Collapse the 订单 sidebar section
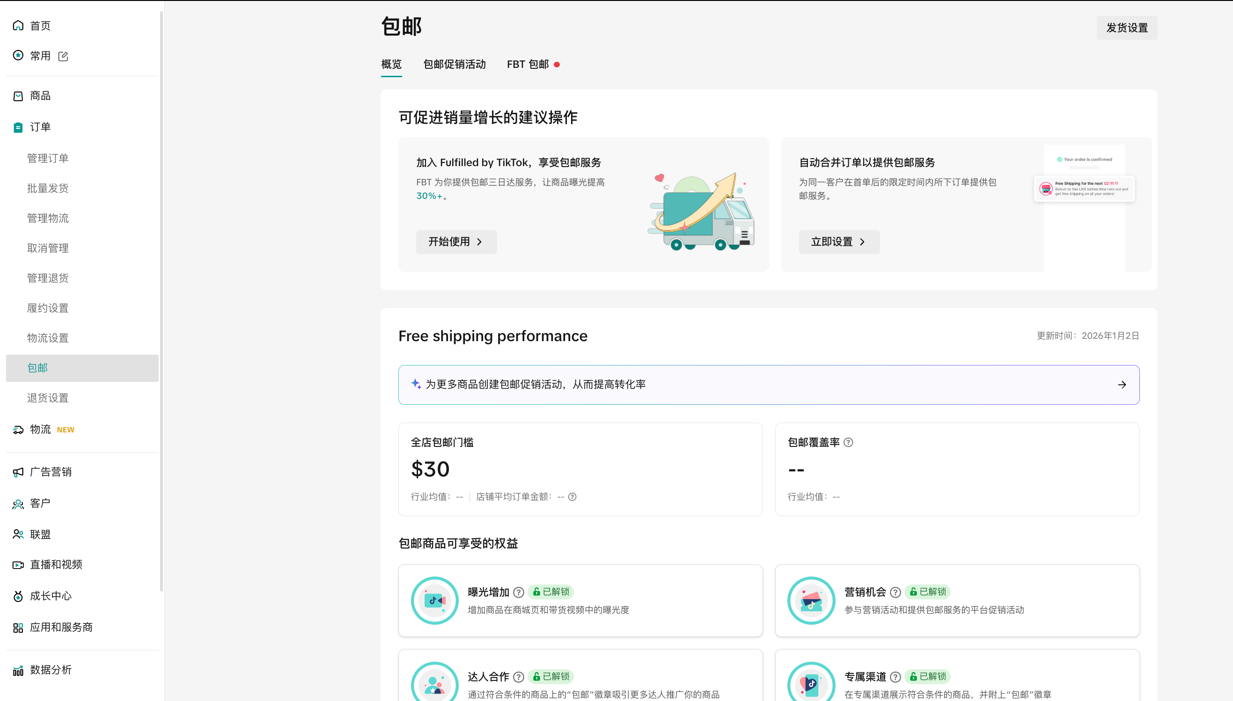 click(40, 127)
